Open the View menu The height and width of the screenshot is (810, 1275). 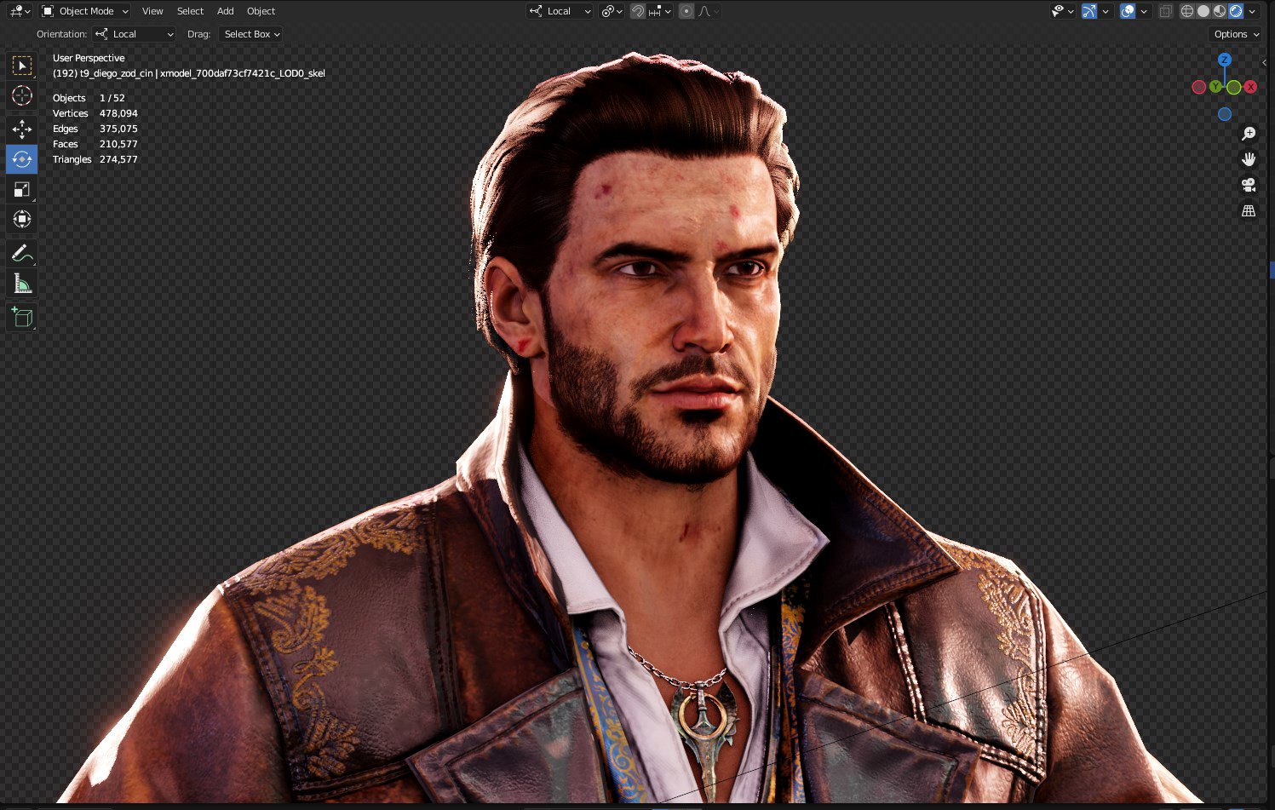point(152,11)
